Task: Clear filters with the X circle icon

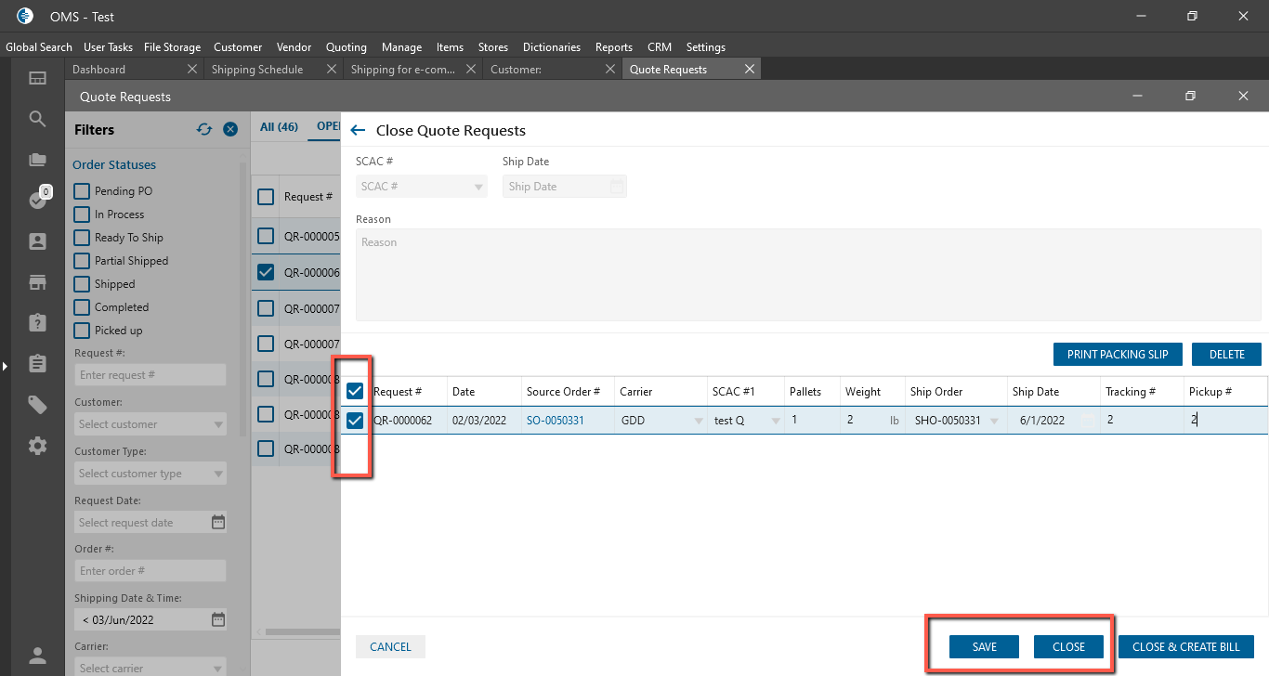Action: pyautogui.click(x=230, y=130)
